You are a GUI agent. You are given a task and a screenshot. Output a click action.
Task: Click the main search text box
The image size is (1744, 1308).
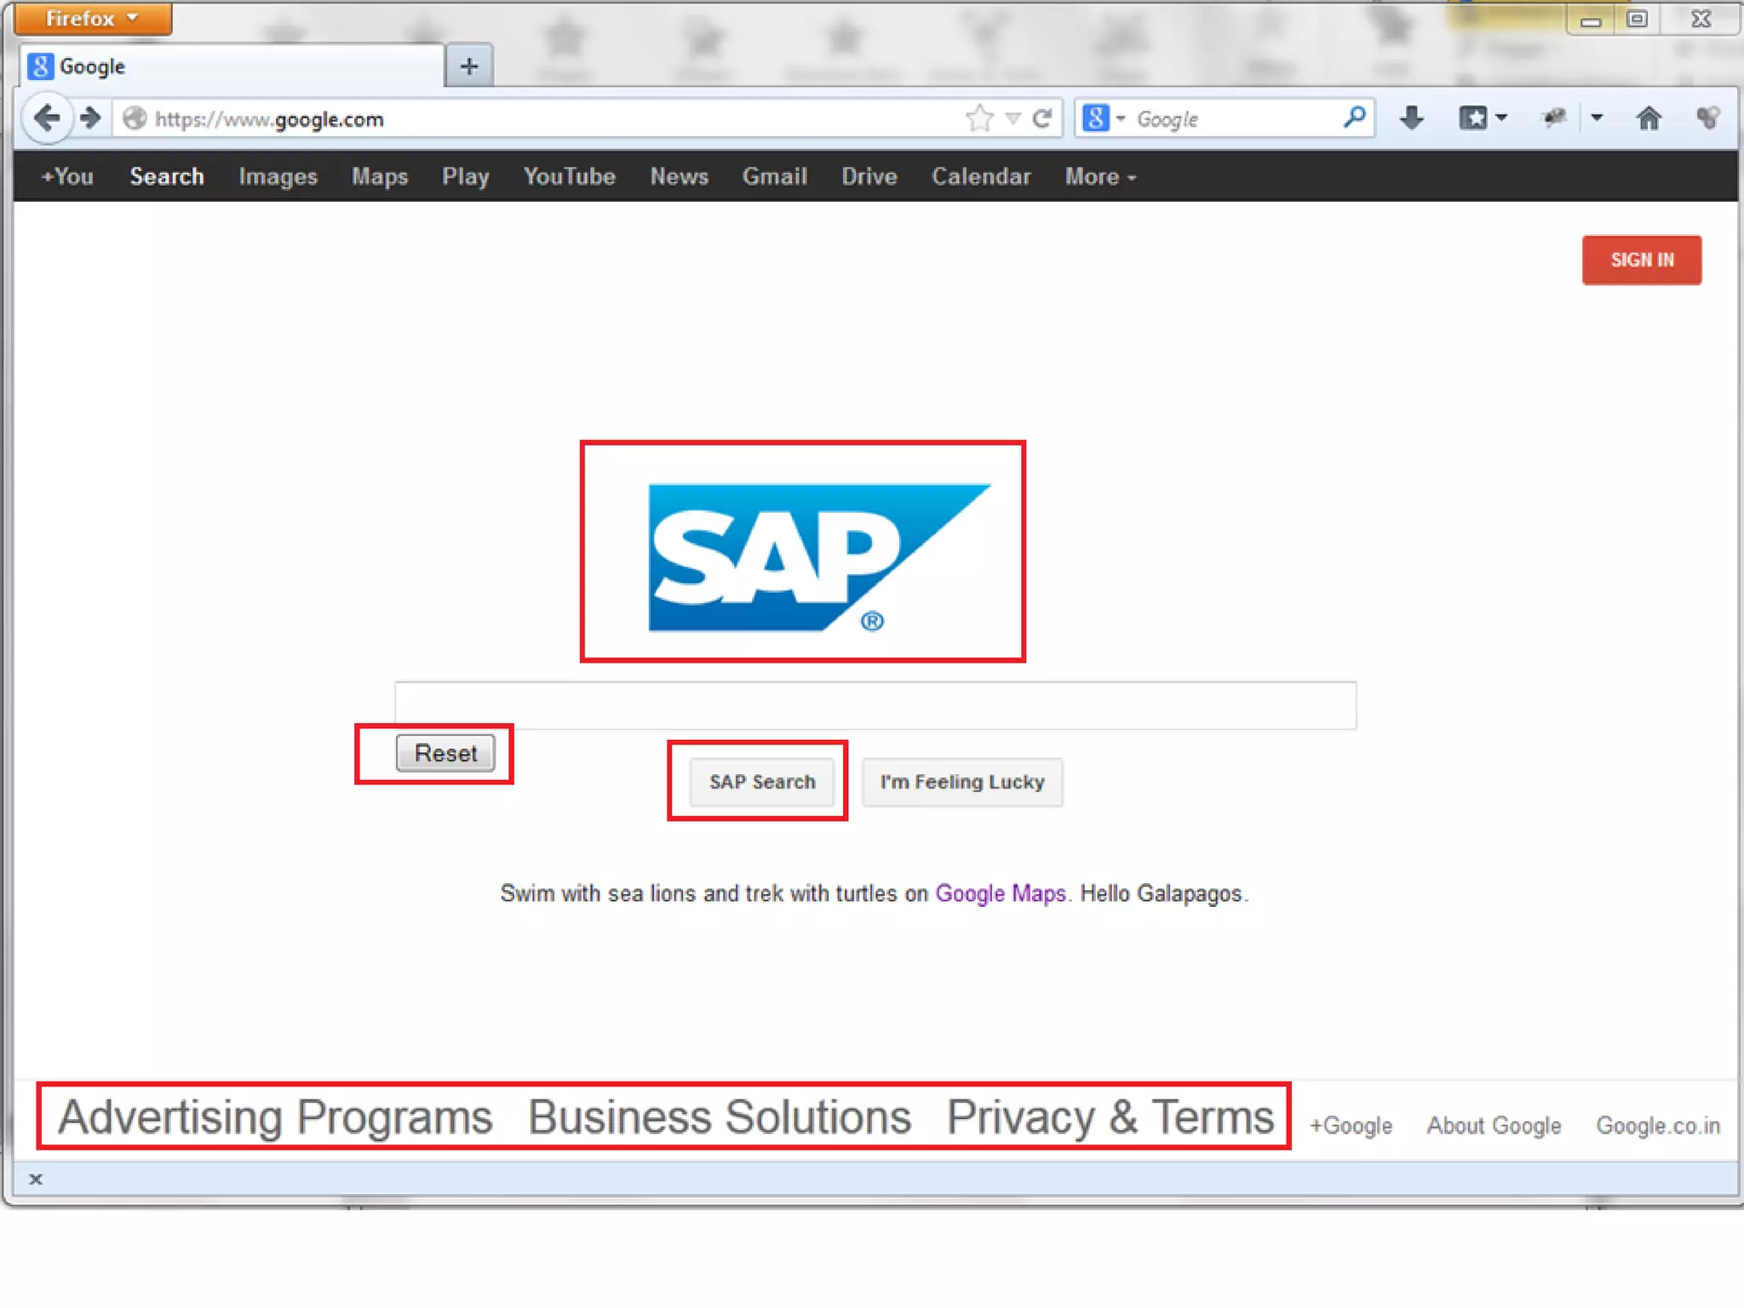[875, 705]
